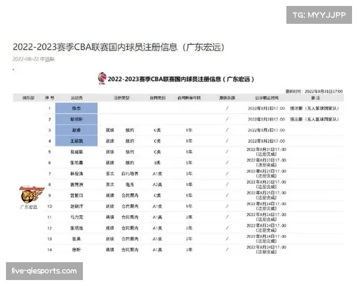
Task: Click sequence number 10 in the table
Action: coord(50,206)
